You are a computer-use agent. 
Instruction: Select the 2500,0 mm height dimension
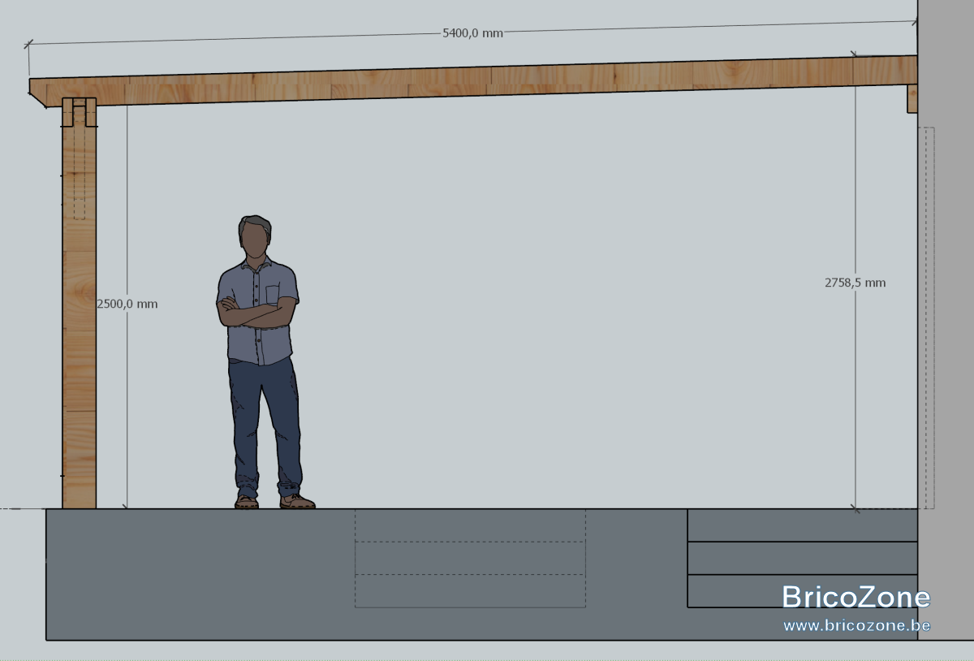[127, 304]
